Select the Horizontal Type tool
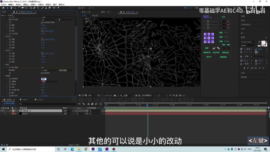Screen dimensions: 270x152 point(38,8)
